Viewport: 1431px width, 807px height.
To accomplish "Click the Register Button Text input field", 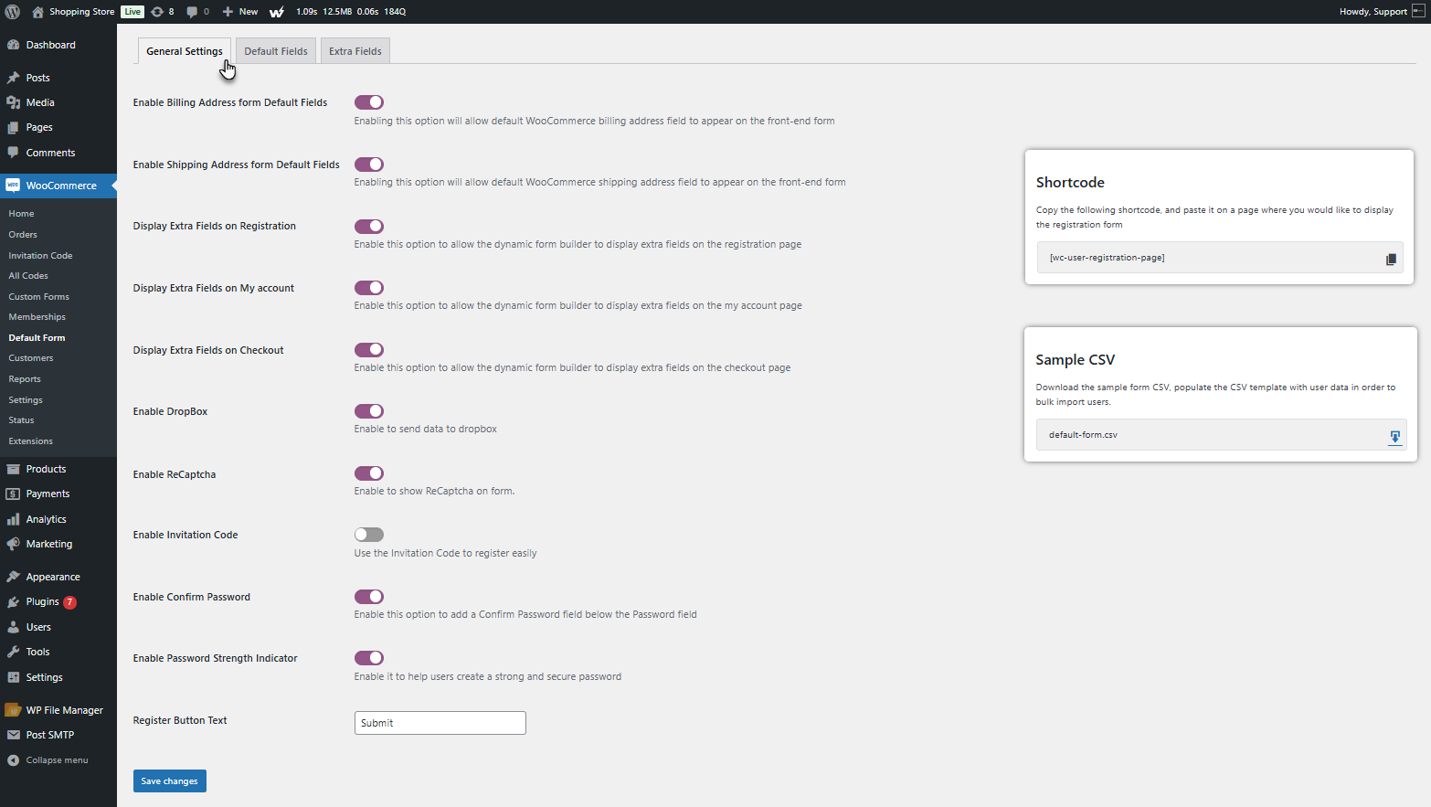I will pyautogui.click(x=440, y=723).
